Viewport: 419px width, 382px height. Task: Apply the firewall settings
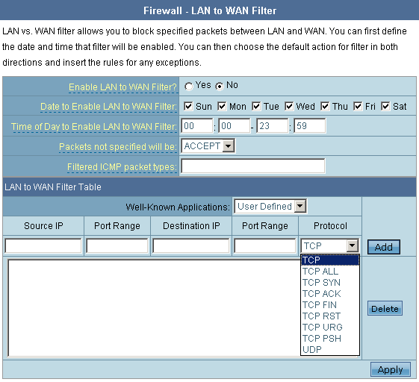pos(390,369)
